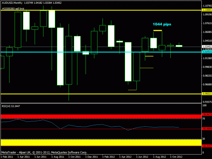Click the 0.98255 price scale value
Screen dimensions: 212x159
207,76
